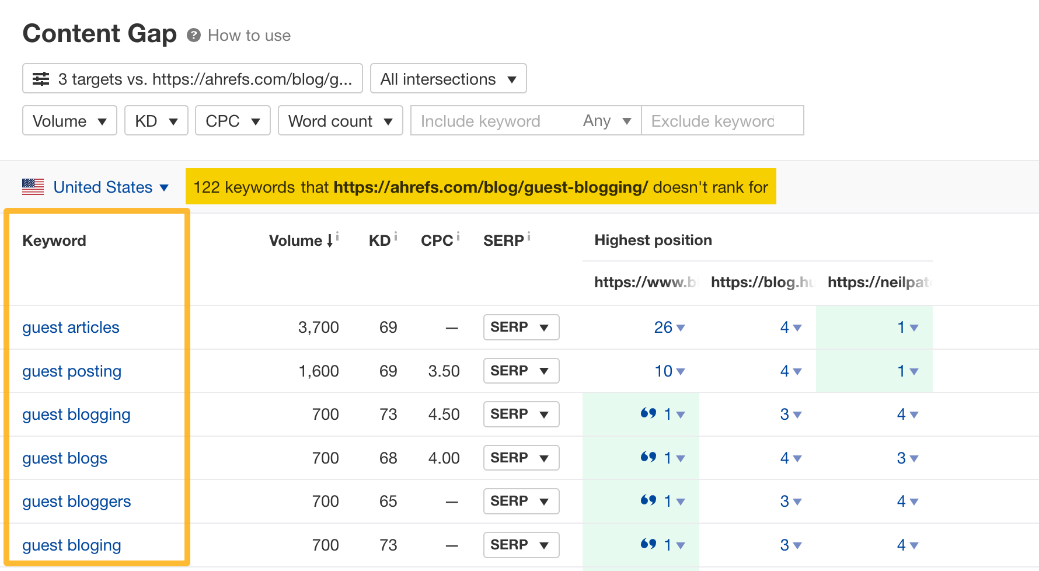
Task: Click the SERP column header
Action: pos(503,241)
